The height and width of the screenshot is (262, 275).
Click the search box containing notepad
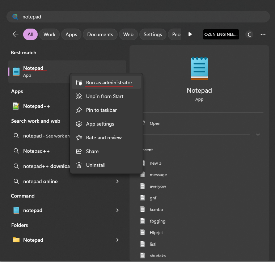click(137, 17)
